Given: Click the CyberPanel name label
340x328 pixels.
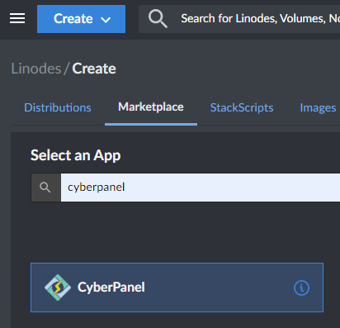Looking at the screenshot, I should 111,288.
